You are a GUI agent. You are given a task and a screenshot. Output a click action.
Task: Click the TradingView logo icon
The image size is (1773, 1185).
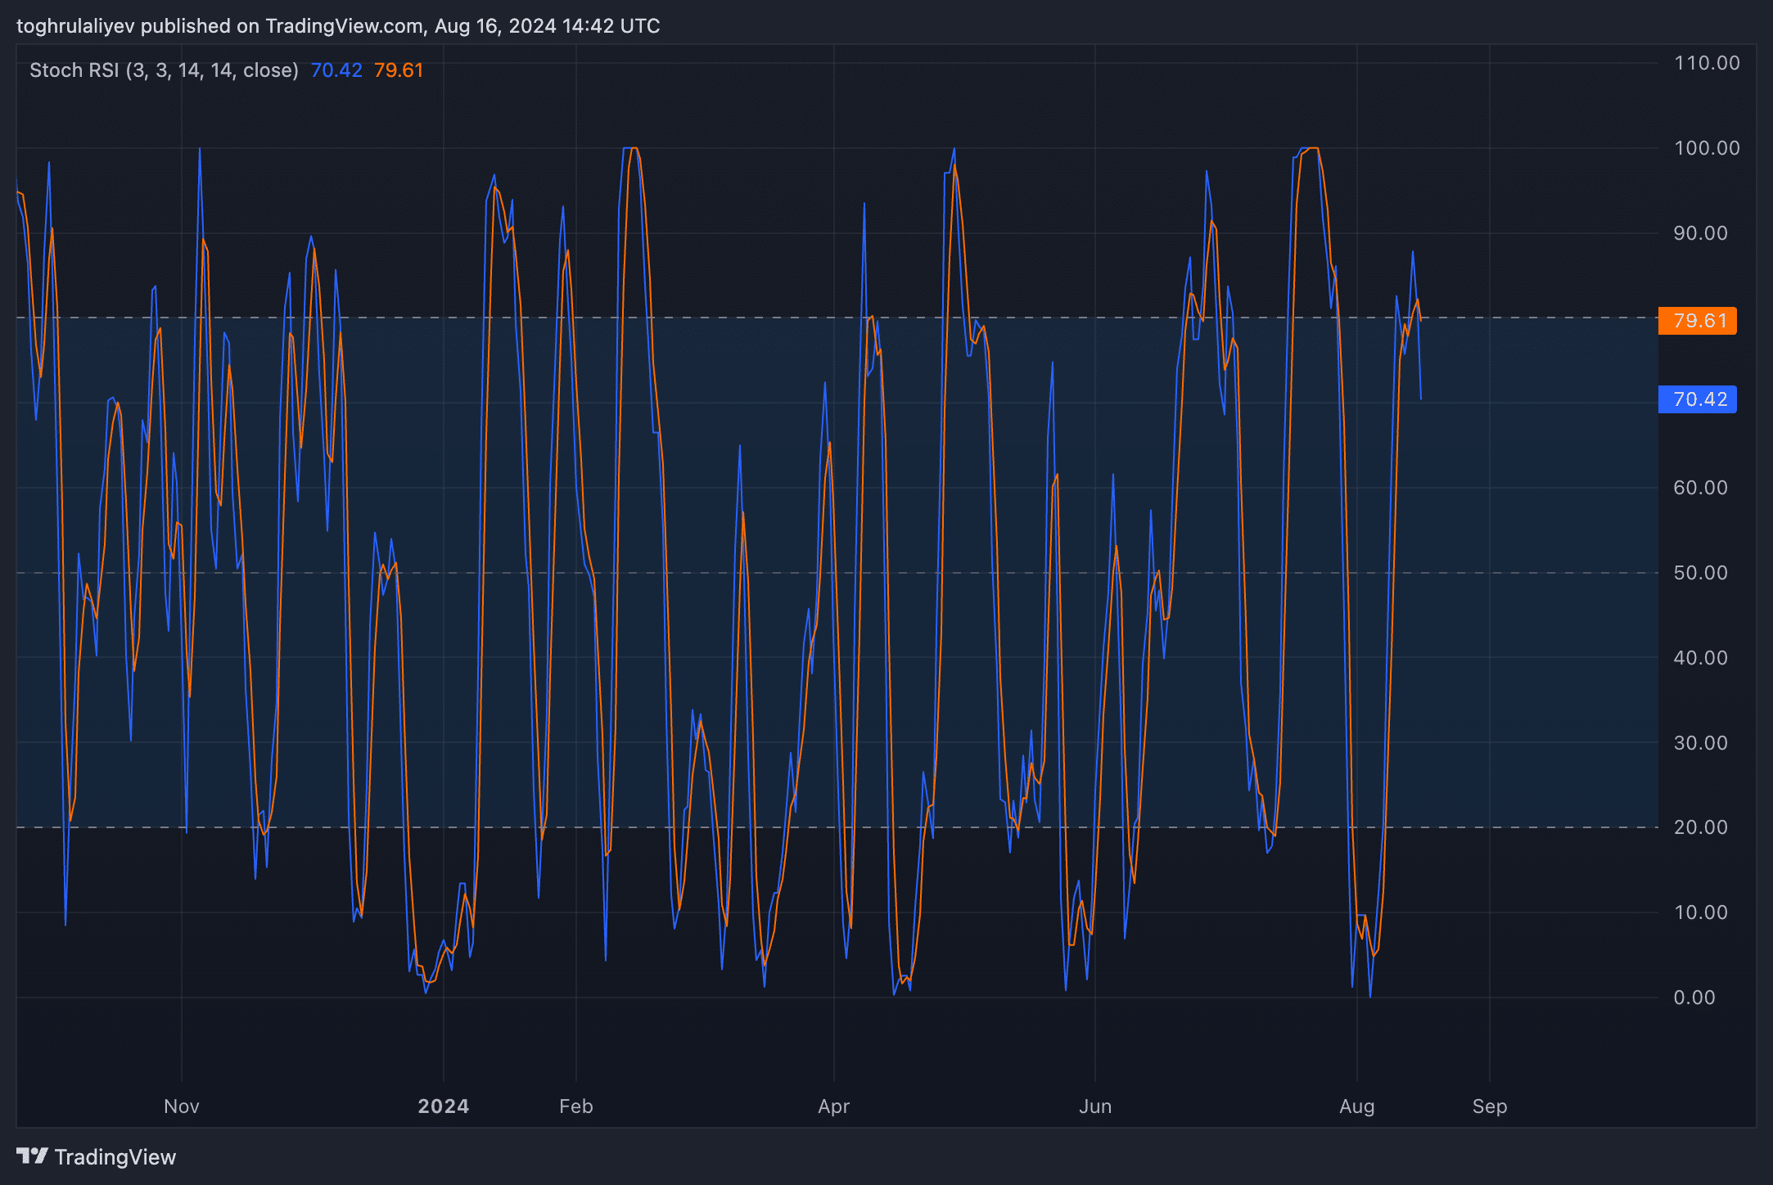pos(33,1156)
